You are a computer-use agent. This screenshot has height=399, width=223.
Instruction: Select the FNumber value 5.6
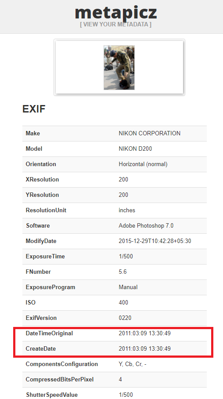pyautogui.click(x=122, y=272)
